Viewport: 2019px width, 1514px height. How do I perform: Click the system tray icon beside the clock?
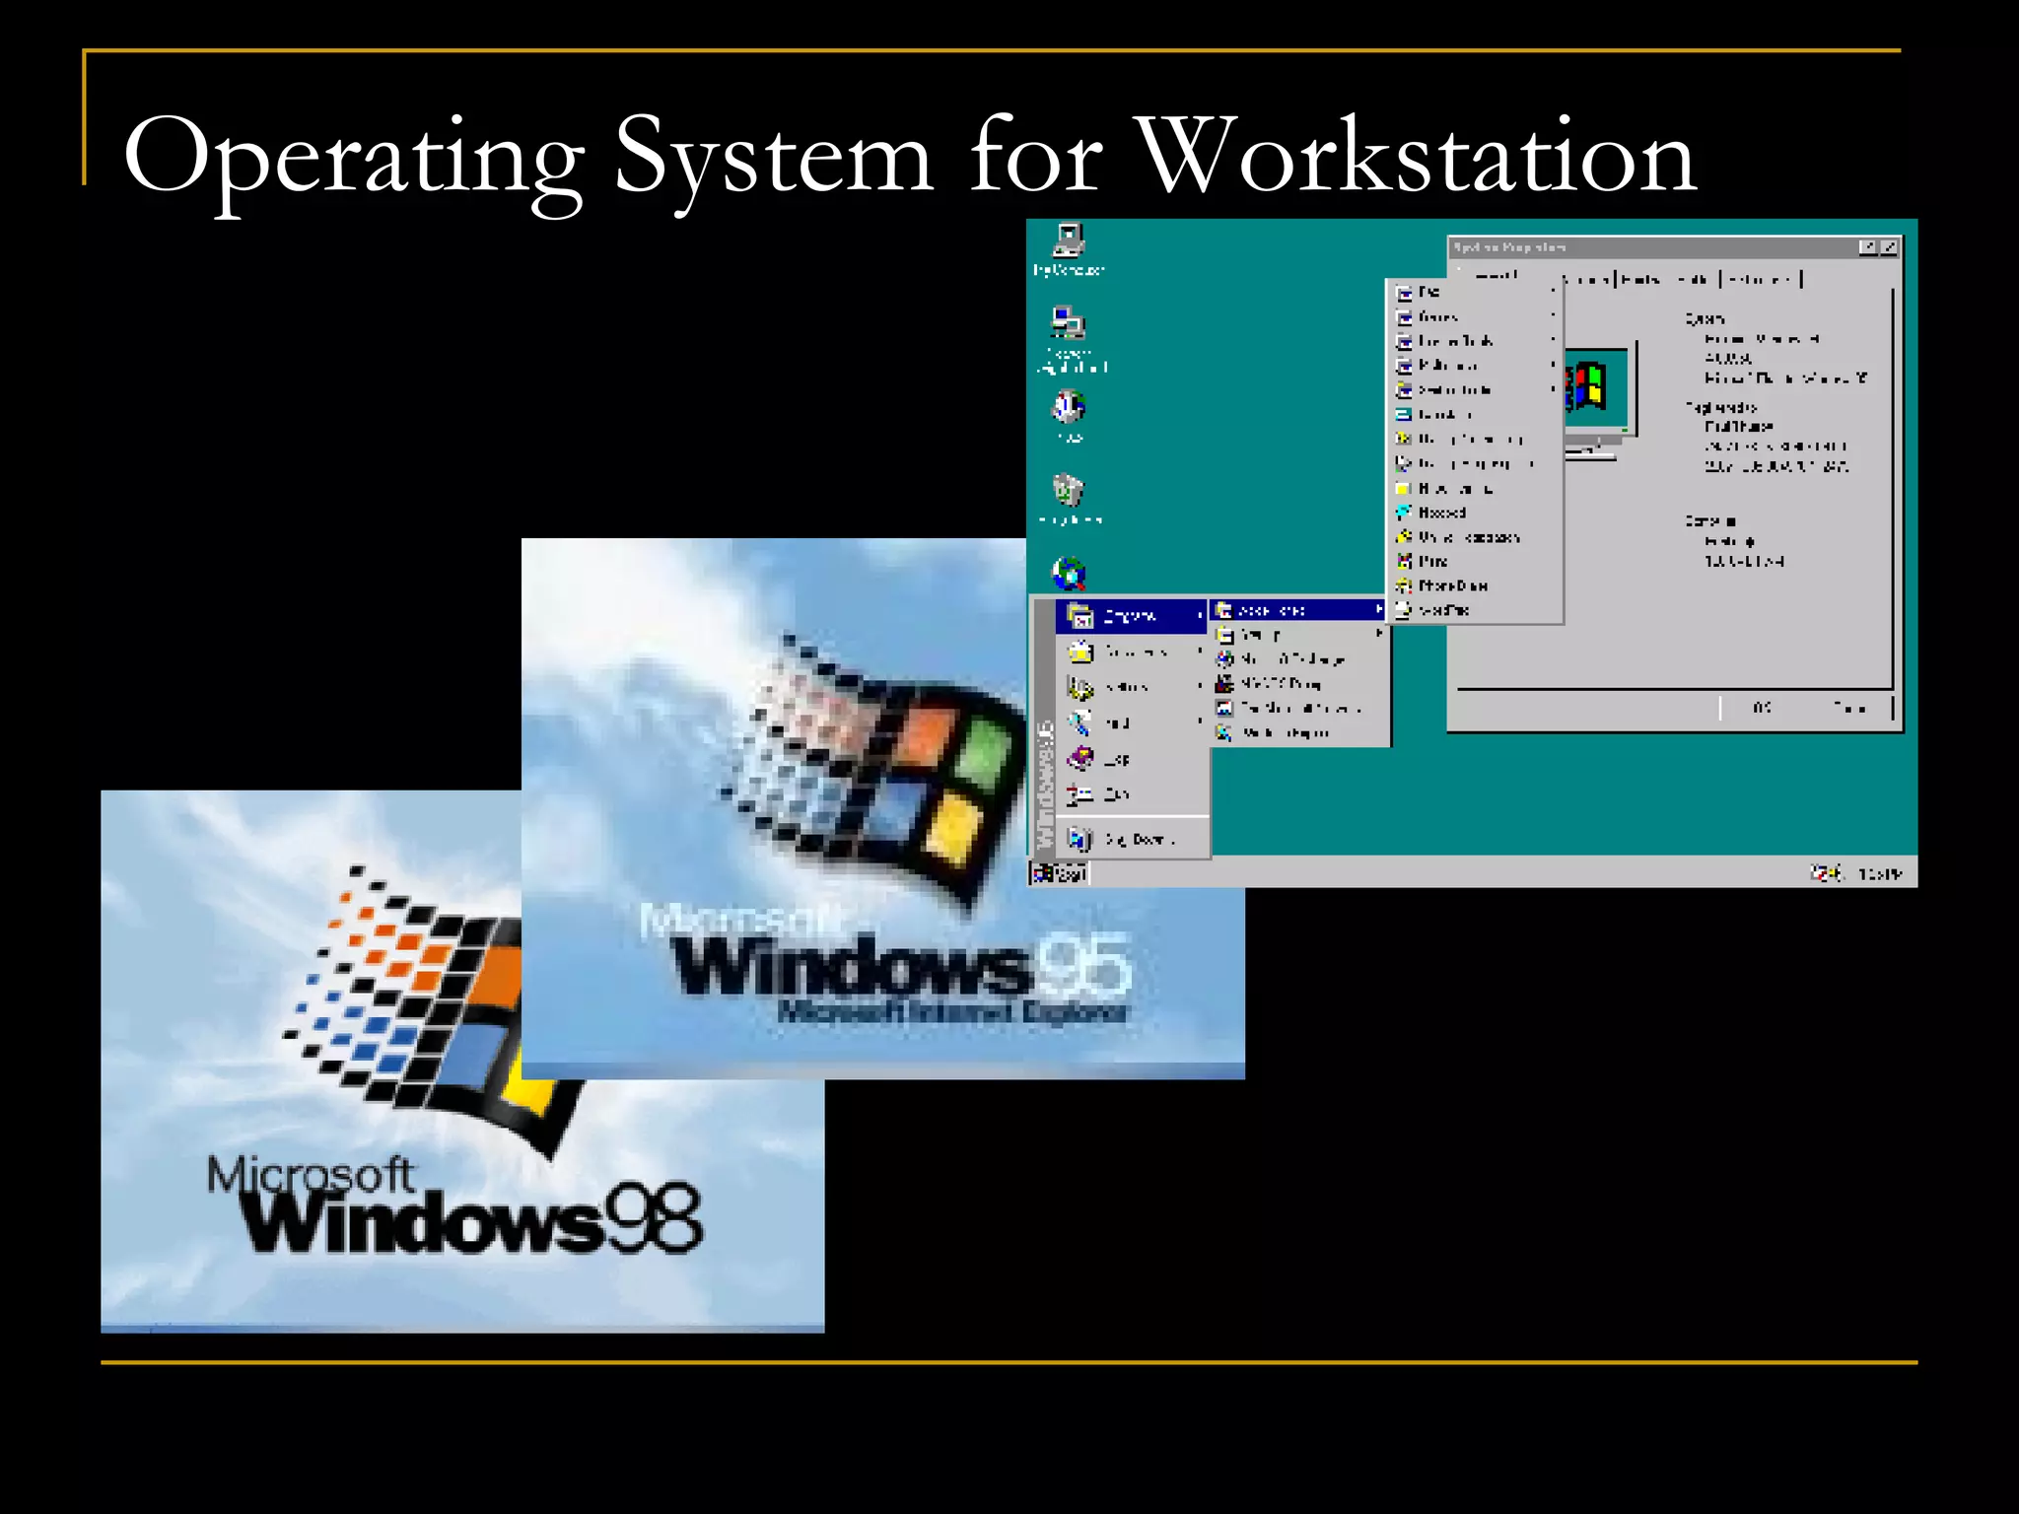pyautogui.click(x=1826, y=873)
